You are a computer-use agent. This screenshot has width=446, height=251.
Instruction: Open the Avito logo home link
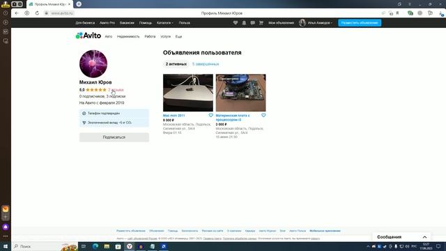coord(89,36)
